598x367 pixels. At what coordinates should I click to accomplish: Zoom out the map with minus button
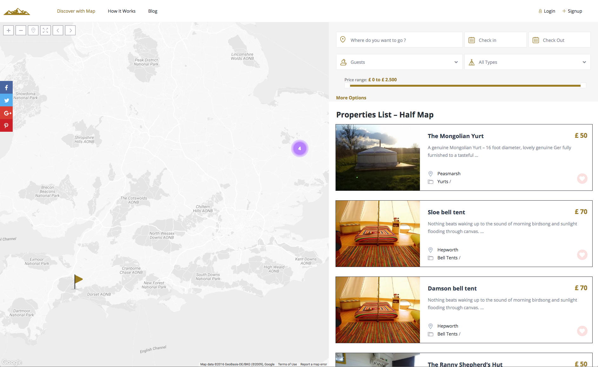tap(21, 30)
